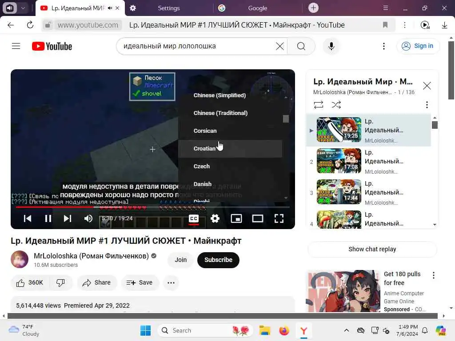This screenshot has height=341, width=455.
Task: Open Windows Start menu
Action: pyautogui.click(x=145, y=330)
